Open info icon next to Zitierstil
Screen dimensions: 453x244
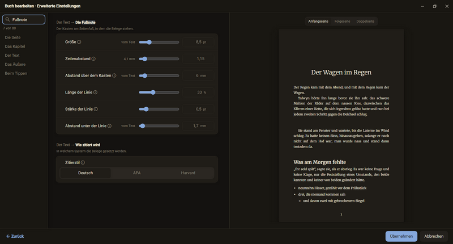(x=83, y=163)
